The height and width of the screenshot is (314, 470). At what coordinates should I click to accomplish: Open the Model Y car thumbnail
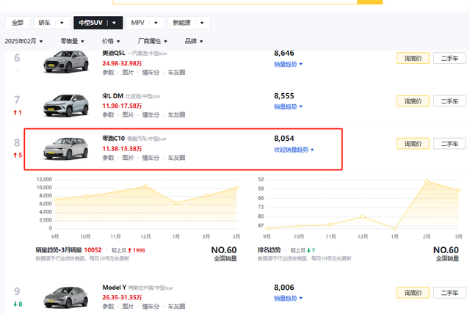click(x=66, y=297)
